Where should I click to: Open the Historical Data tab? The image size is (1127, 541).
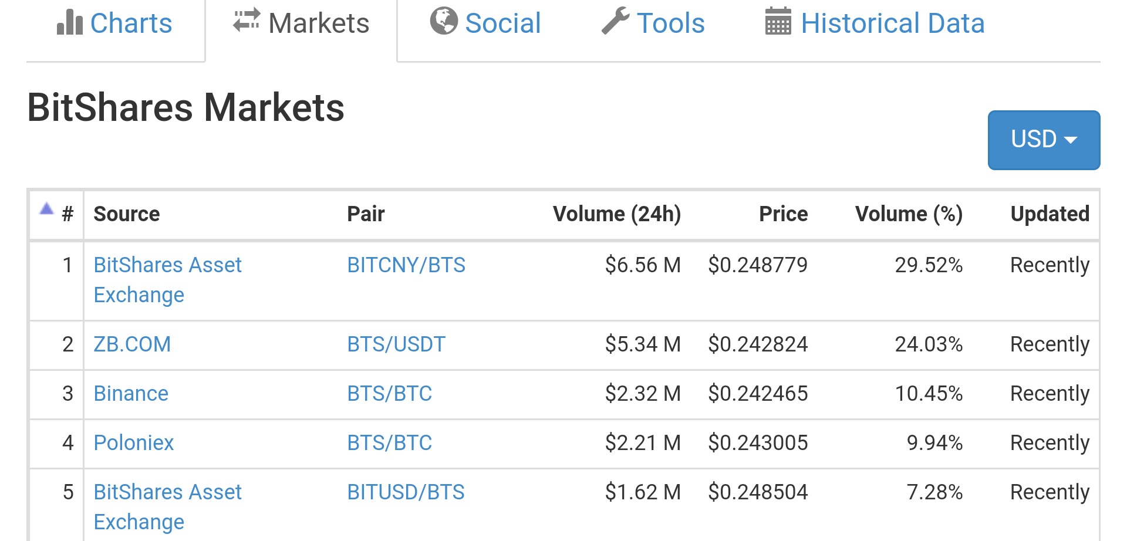pyautogui.click(x=892, y=23)
